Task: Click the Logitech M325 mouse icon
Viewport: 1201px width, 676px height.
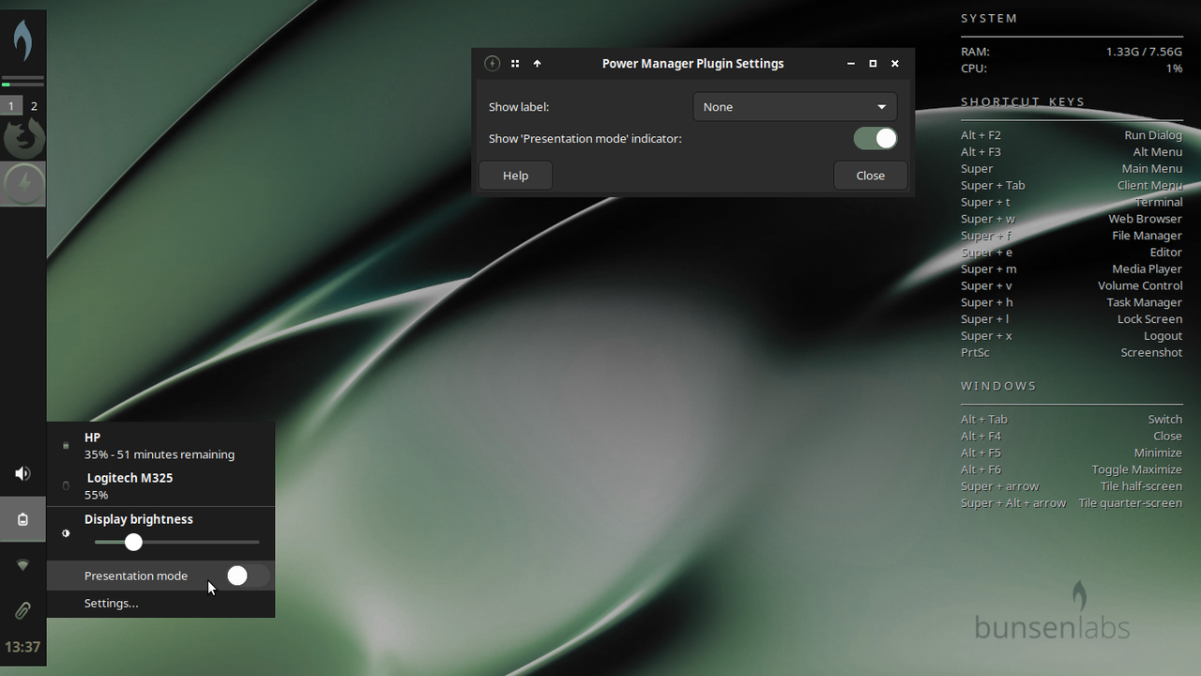Action: pos(66,485)
